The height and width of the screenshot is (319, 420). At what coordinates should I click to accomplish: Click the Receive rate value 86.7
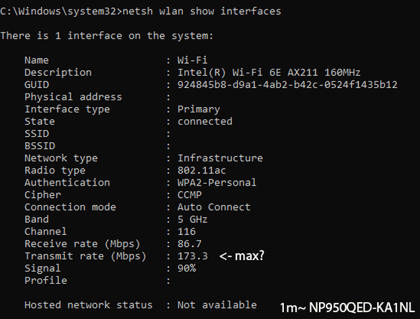coord(190,243)
